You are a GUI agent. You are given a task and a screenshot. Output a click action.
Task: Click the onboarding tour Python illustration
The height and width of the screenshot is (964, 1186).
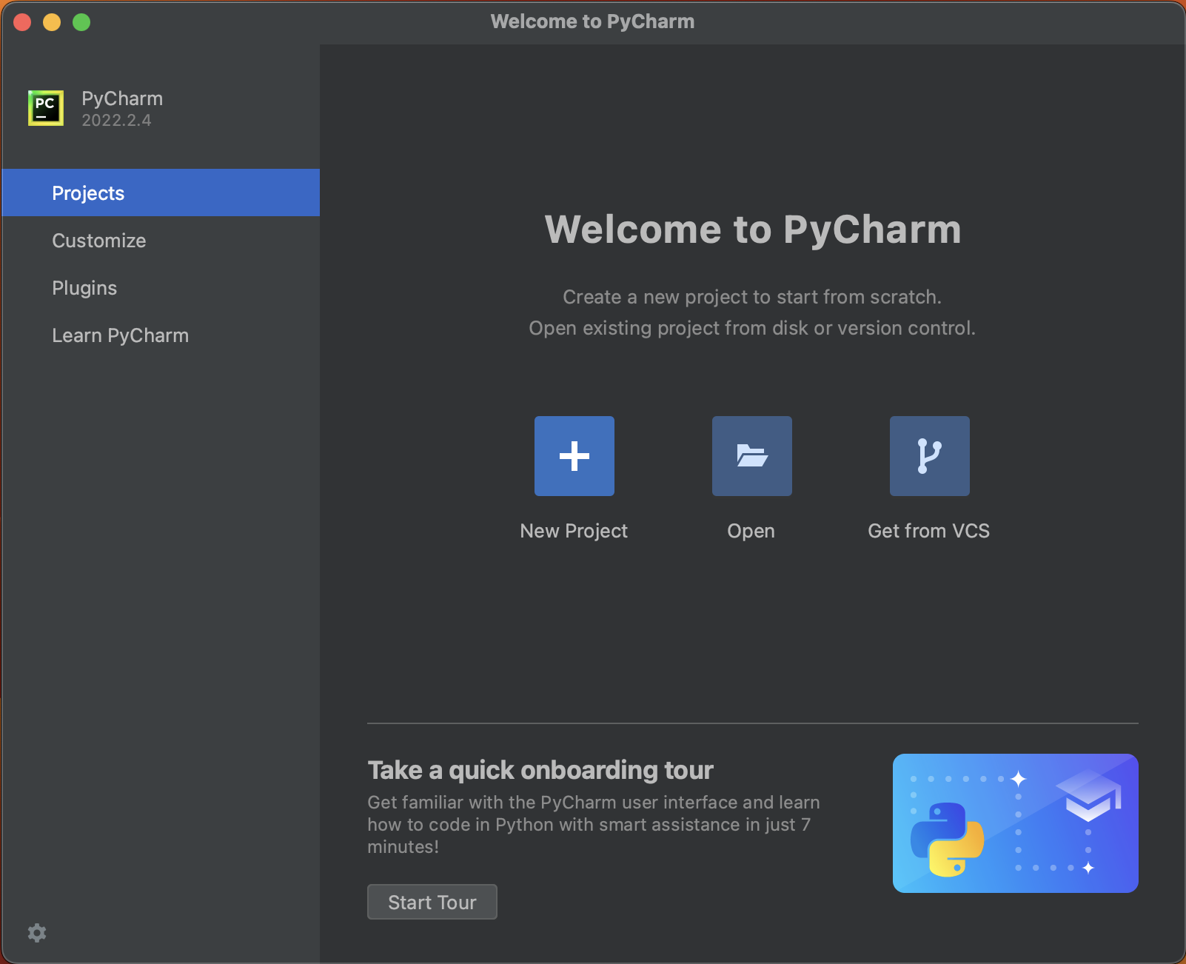(1016, 823)
